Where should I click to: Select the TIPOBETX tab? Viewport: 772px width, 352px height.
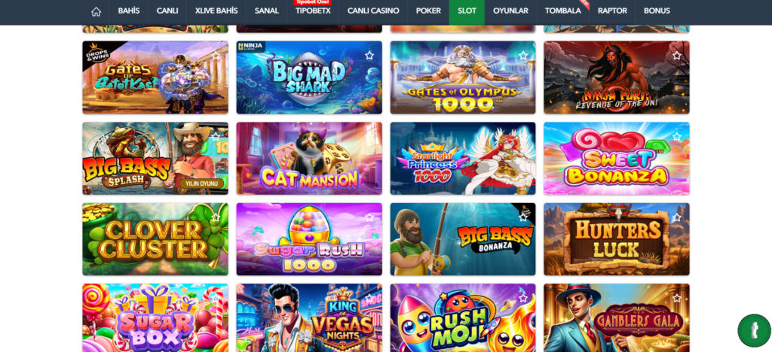[313, 11]
